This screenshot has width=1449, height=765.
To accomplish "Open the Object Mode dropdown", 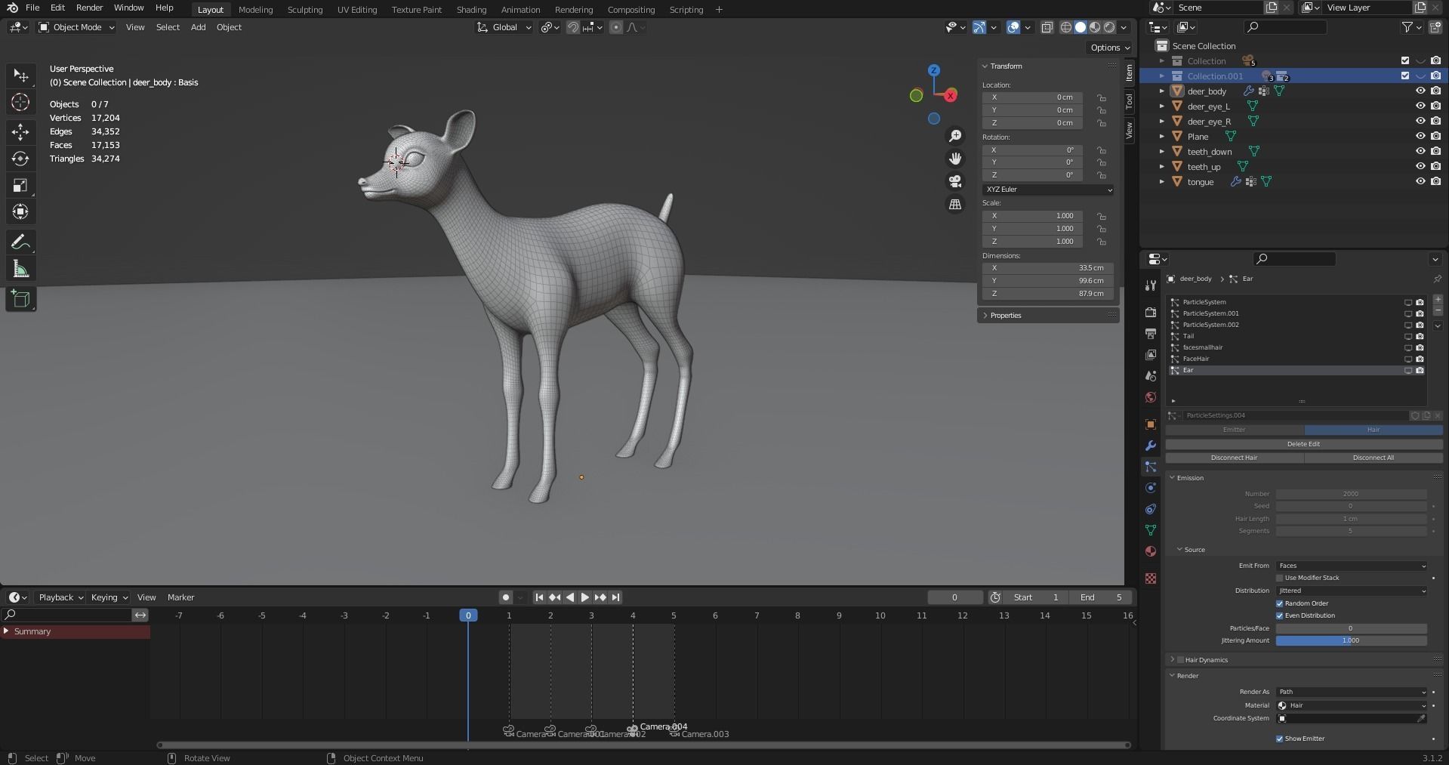I will tap(77, 27).
